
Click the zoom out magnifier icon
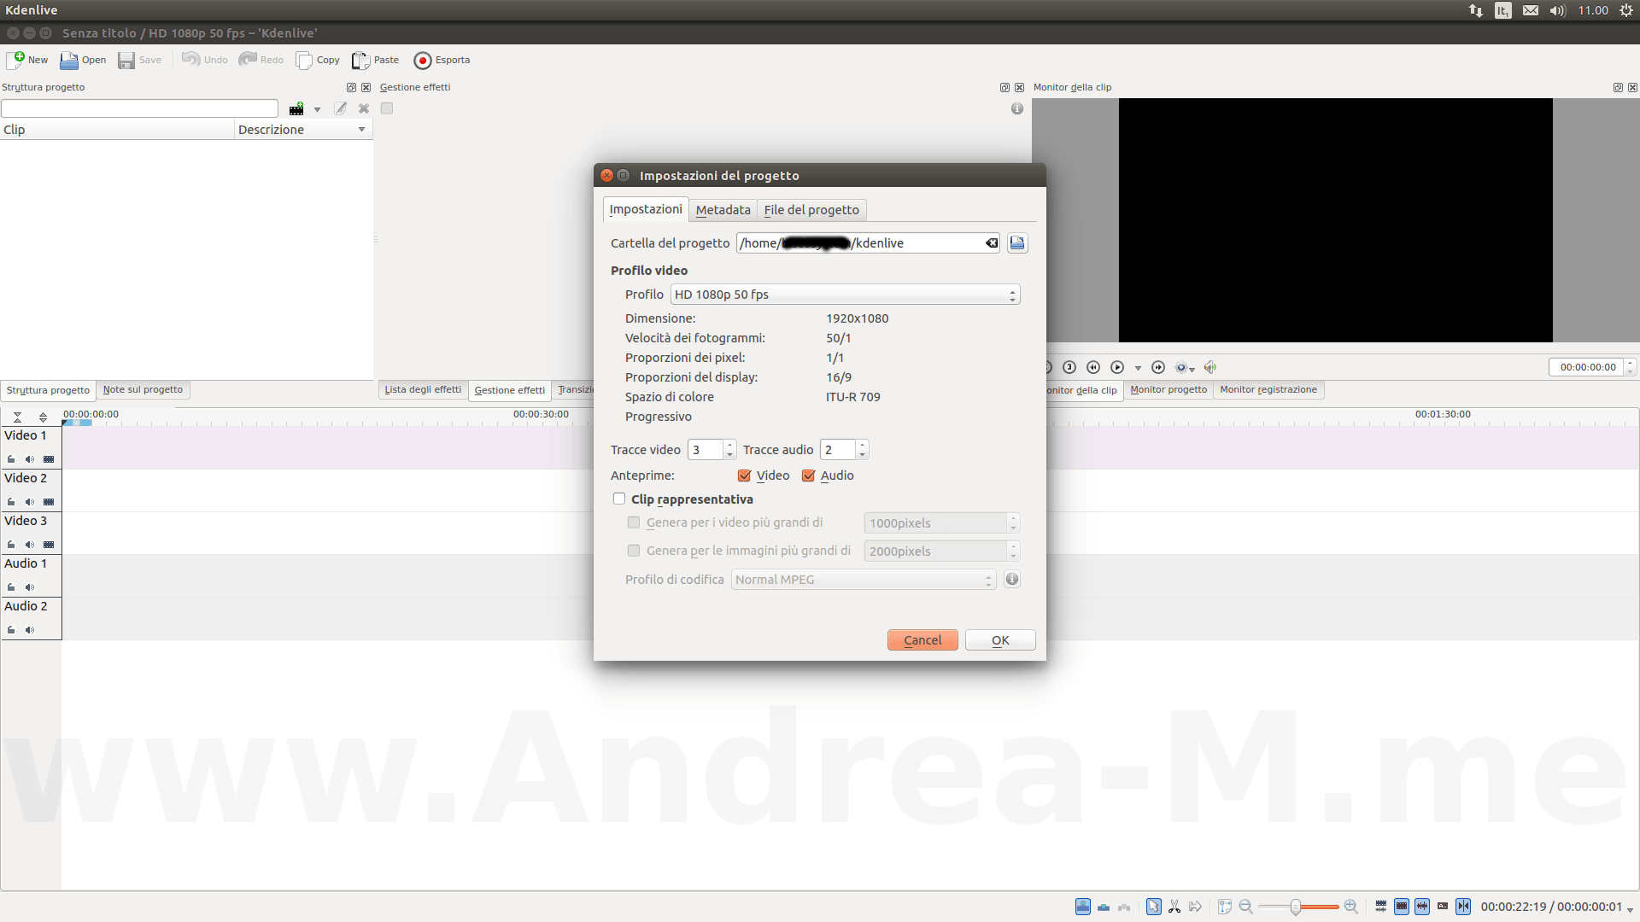point(1245,907)
